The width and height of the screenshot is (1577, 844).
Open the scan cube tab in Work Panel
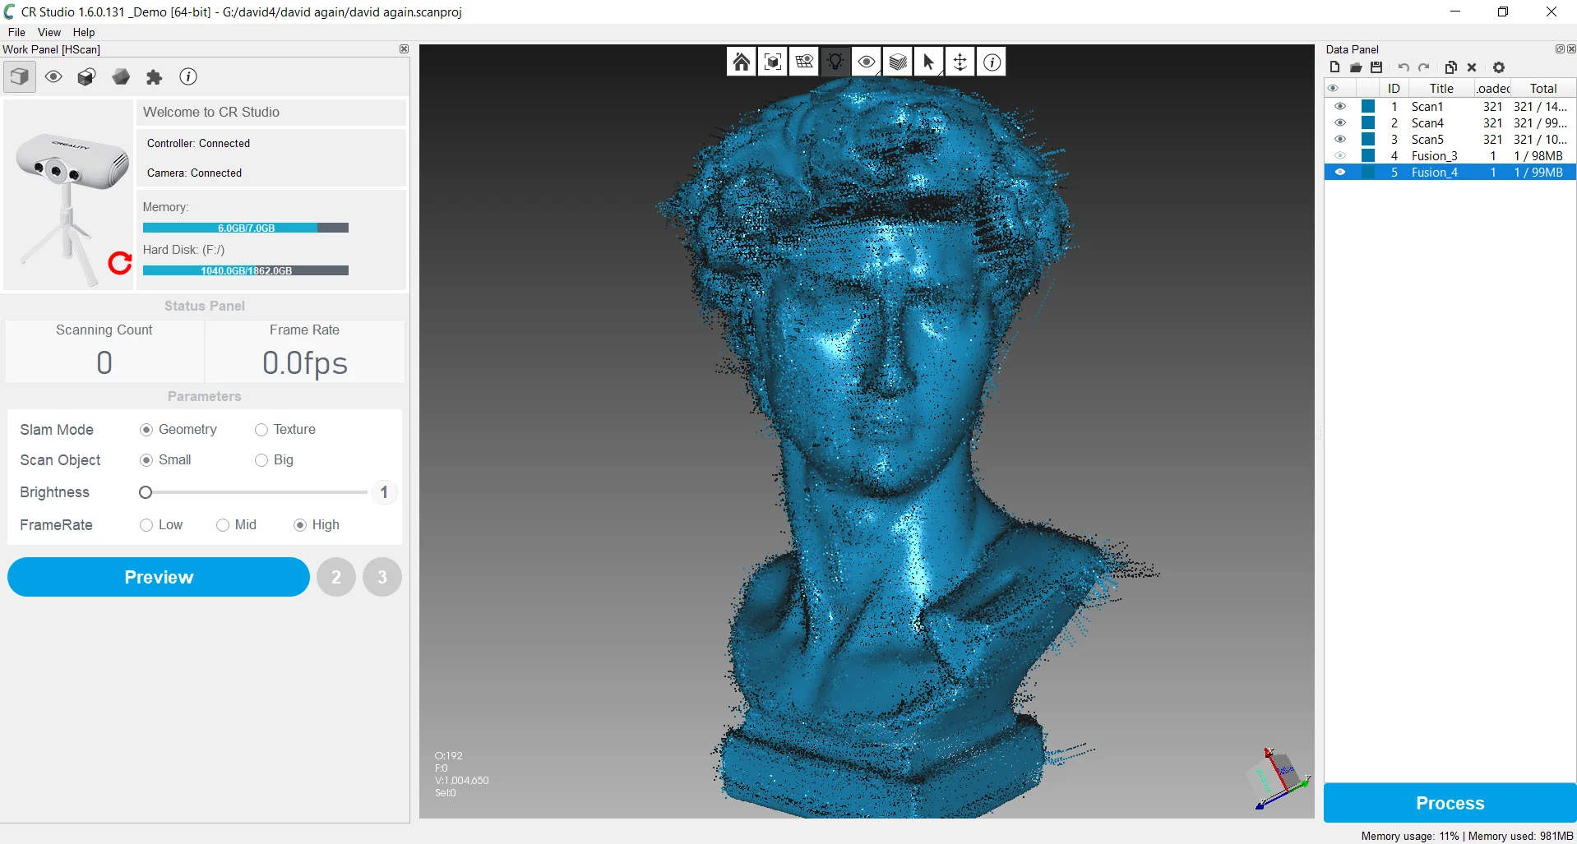click(x=20, y=77)
